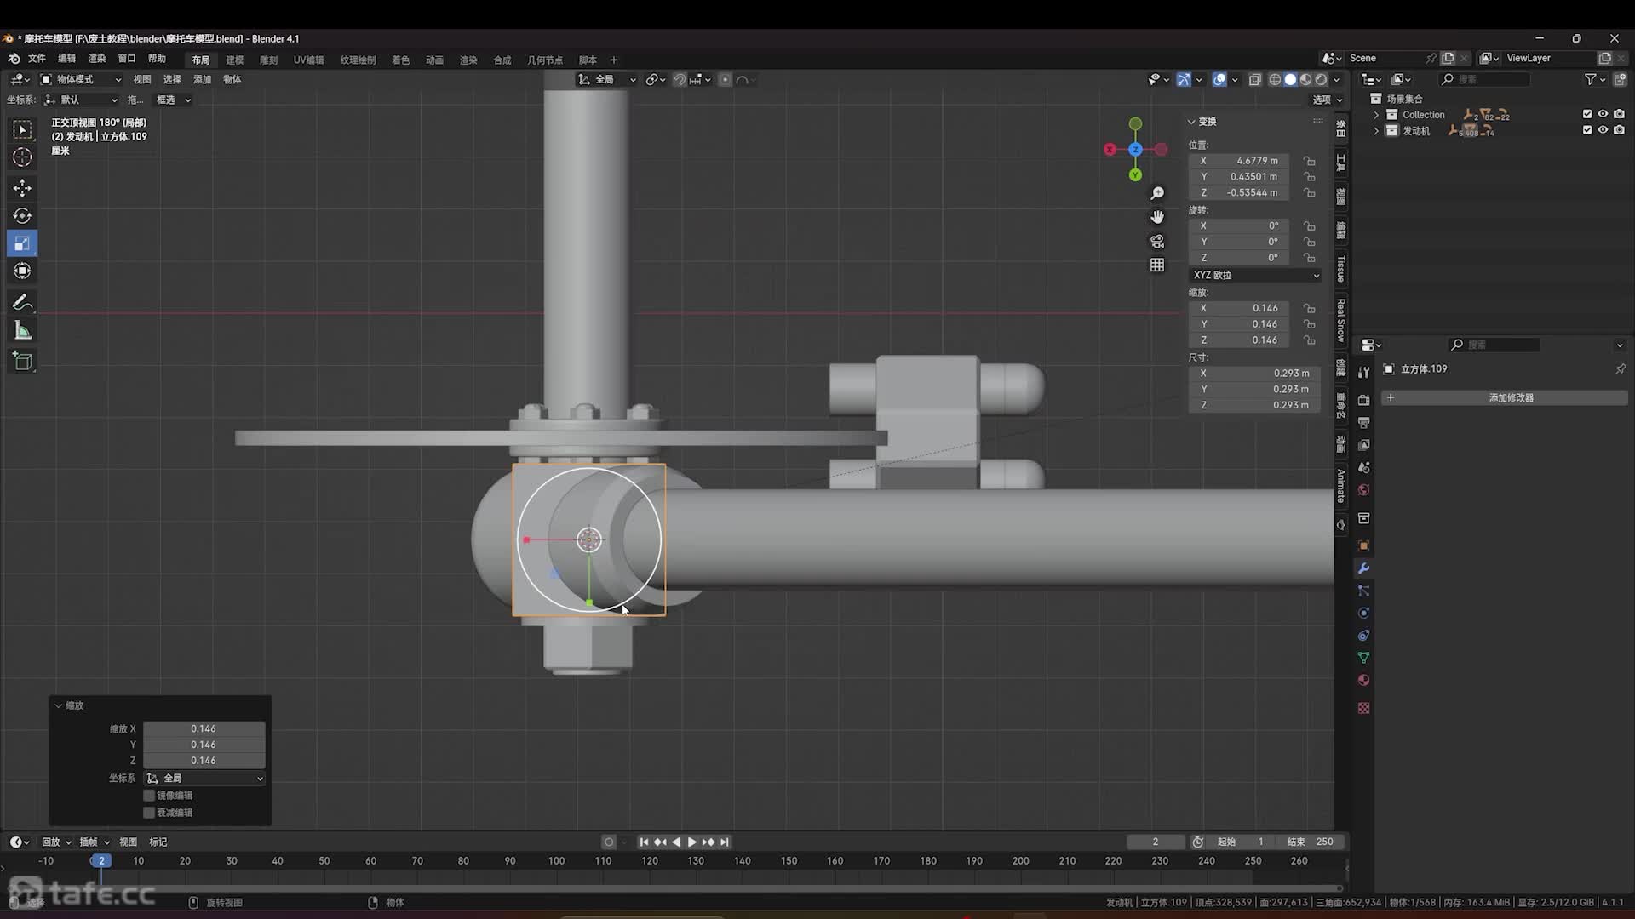Switch to wireframe shading mode
The image size is (1635, 919).
[1275, 79]
